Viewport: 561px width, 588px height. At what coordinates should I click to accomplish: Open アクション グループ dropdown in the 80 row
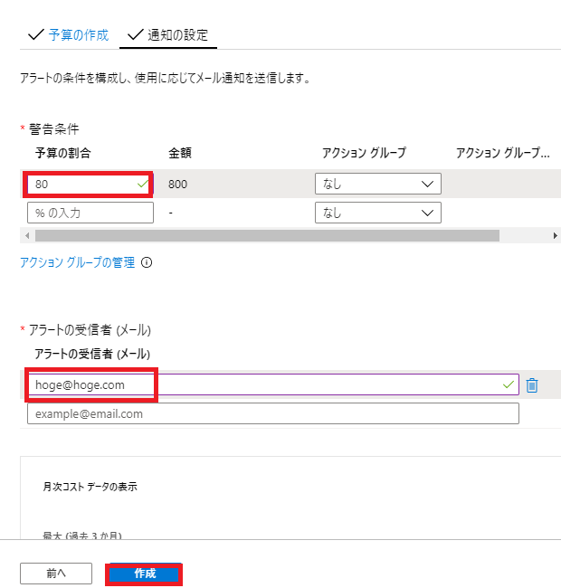[378, 184]
